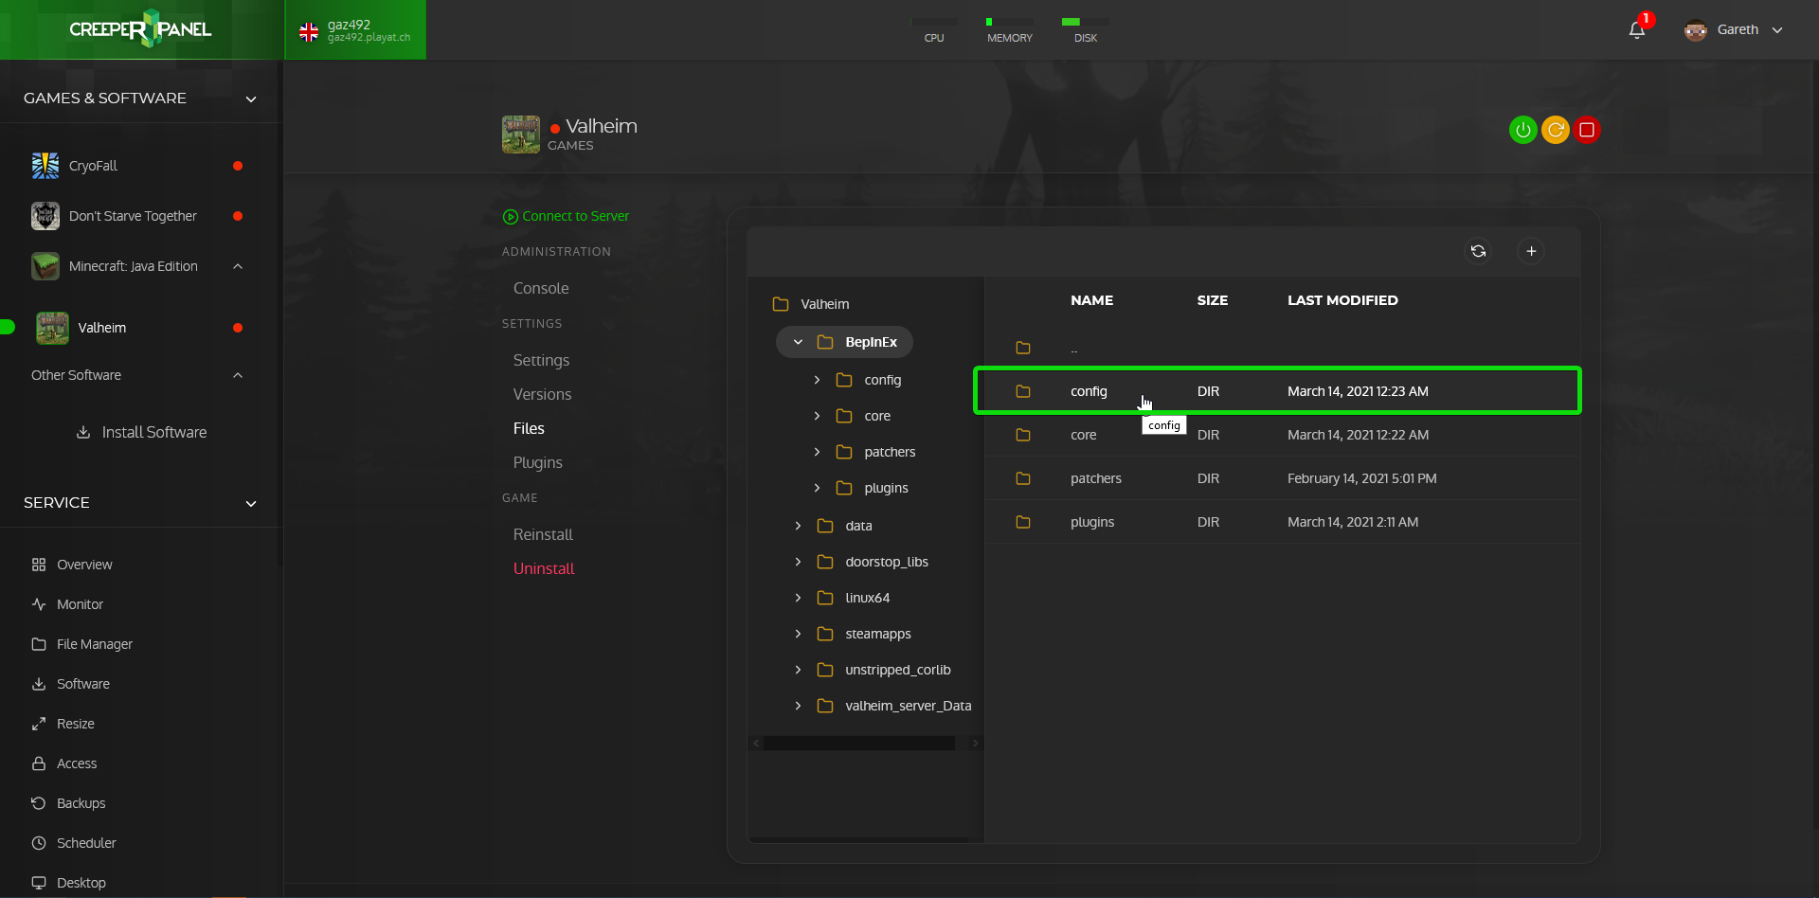Click the Desktop monitor icon
1819x898 pixels.
[39, 883]
